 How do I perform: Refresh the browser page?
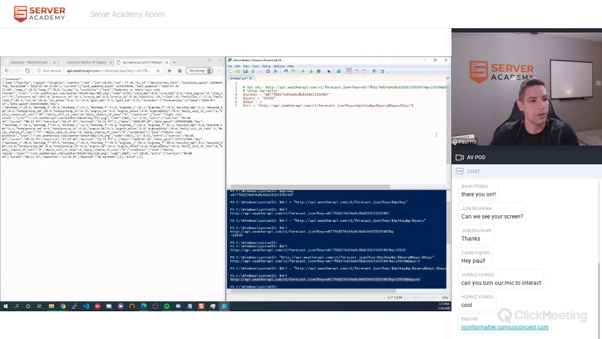(x=27, y=71)
